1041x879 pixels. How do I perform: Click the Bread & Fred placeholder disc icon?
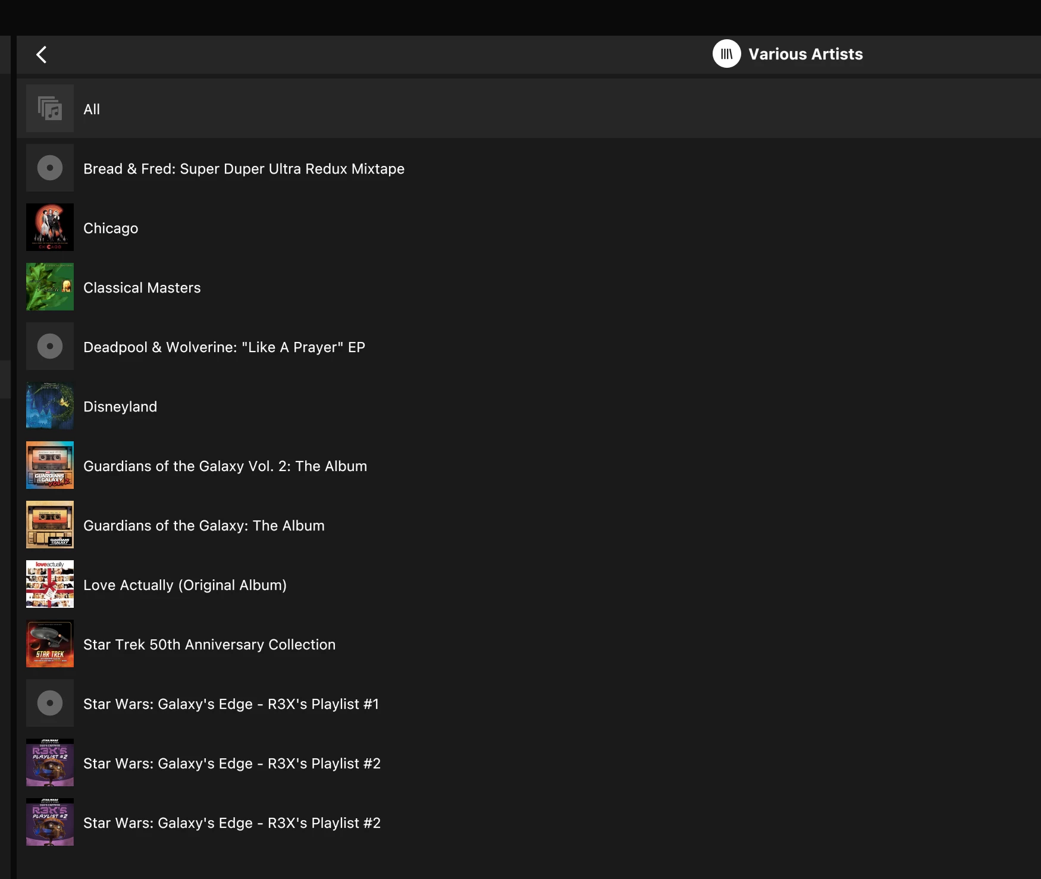50,168
